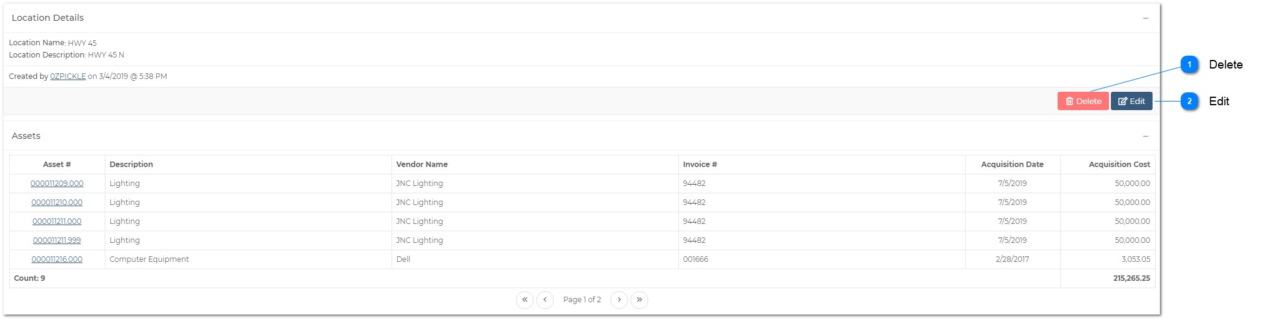Image resolution: width=1261 pixels, height=320 pixels.
Task: Select 7/5/2019 date for asset 000011211.999
Action: pyautogui.click(x=1012, y=240)
